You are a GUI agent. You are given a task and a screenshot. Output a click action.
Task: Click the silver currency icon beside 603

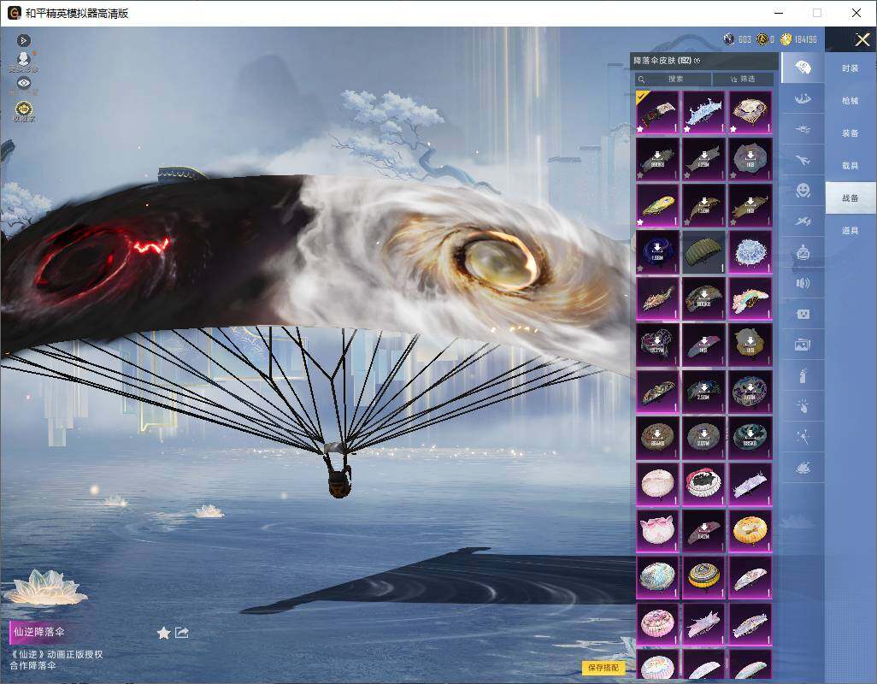coord(729,39)
